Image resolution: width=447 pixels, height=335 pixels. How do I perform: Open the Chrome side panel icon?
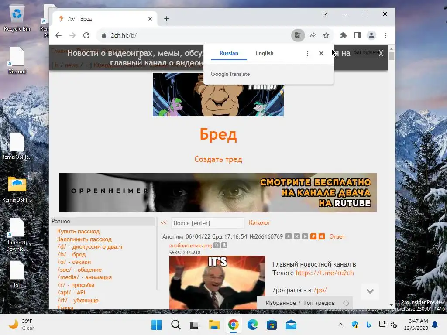pyautogui.click(x=358, y=35)
